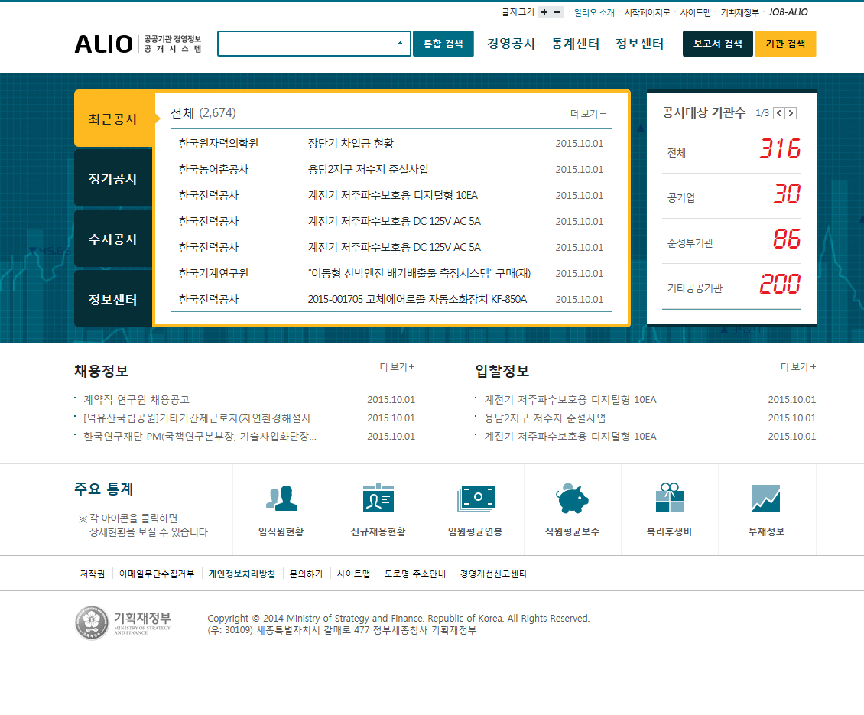Click 한국기계연구원 organization name
The height and width of the screenshot is (715, 864).
[x=213, y=274]
